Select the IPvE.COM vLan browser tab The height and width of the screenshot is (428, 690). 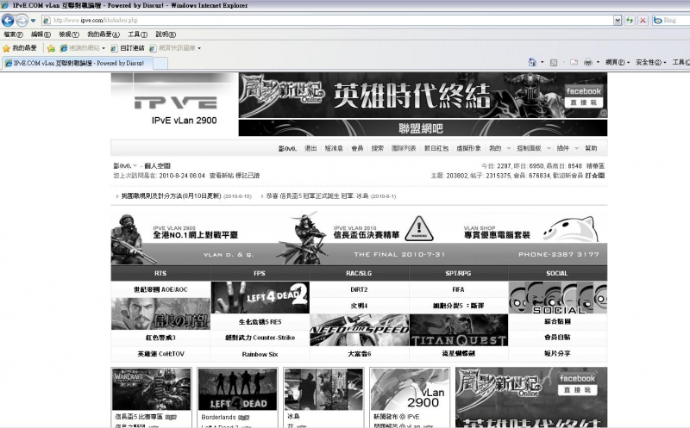click(78, 63)
